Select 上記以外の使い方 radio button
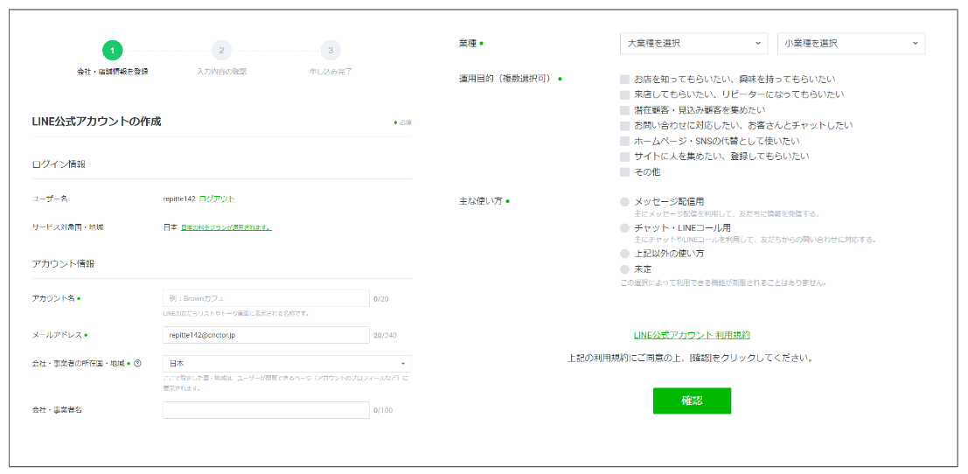 624,254
